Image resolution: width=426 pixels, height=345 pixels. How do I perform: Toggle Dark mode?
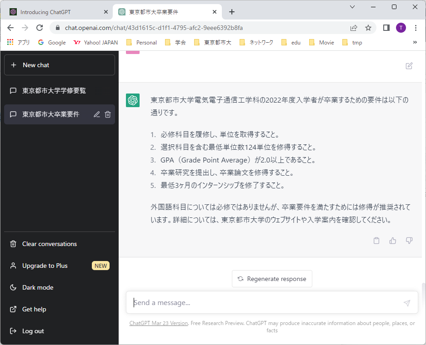[x=60, y=287]
